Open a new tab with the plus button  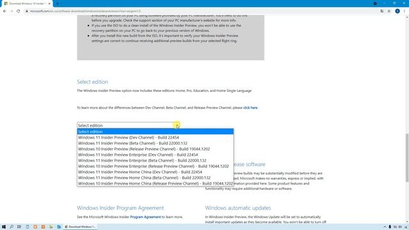(x=58, y=4)
